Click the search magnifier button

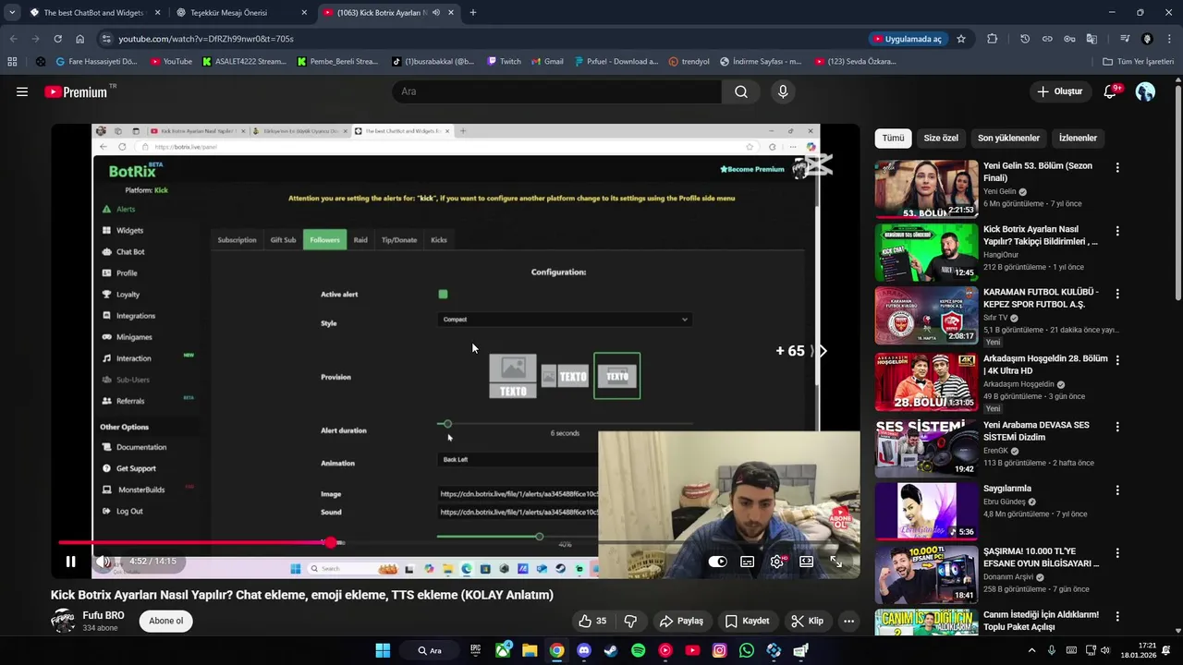[741, 91]
